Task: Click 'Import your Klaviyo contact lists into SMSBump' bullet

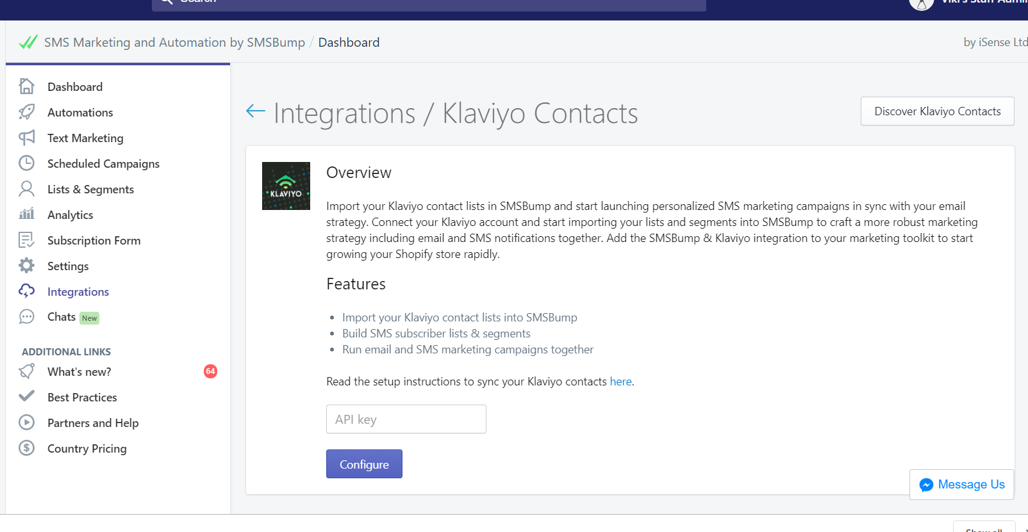Action: point(460,318)
